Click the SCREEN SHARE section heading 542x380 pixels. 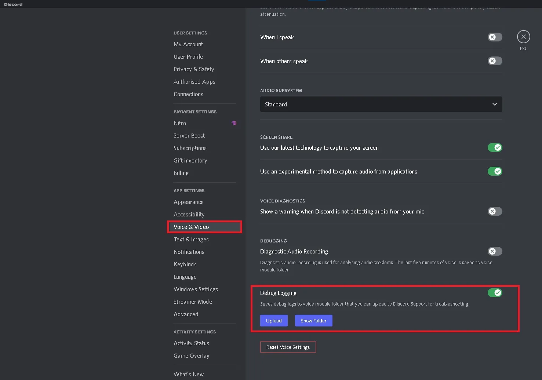pos(276,137)
